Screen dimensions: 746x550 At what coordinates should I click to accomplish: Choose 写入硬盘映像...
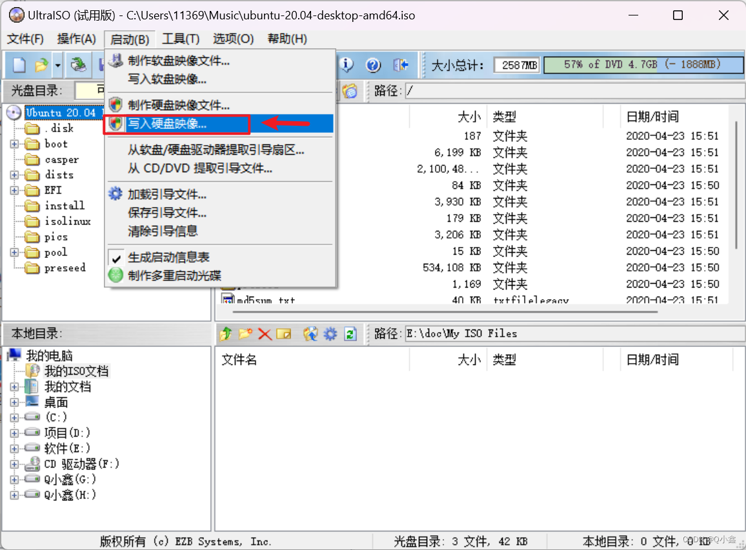point(220,124)
